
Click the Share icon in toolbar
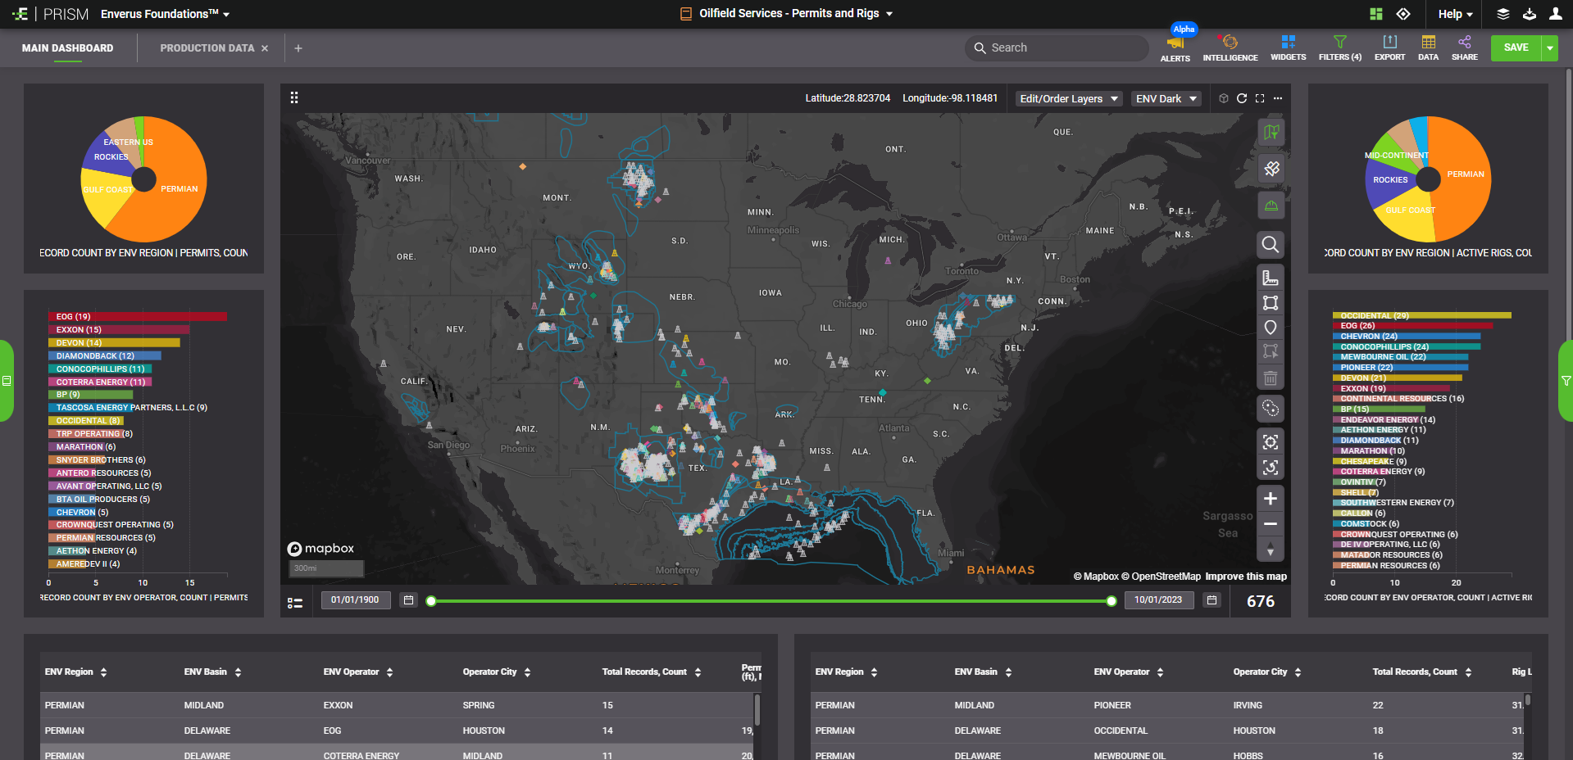tap(1464, 47)
